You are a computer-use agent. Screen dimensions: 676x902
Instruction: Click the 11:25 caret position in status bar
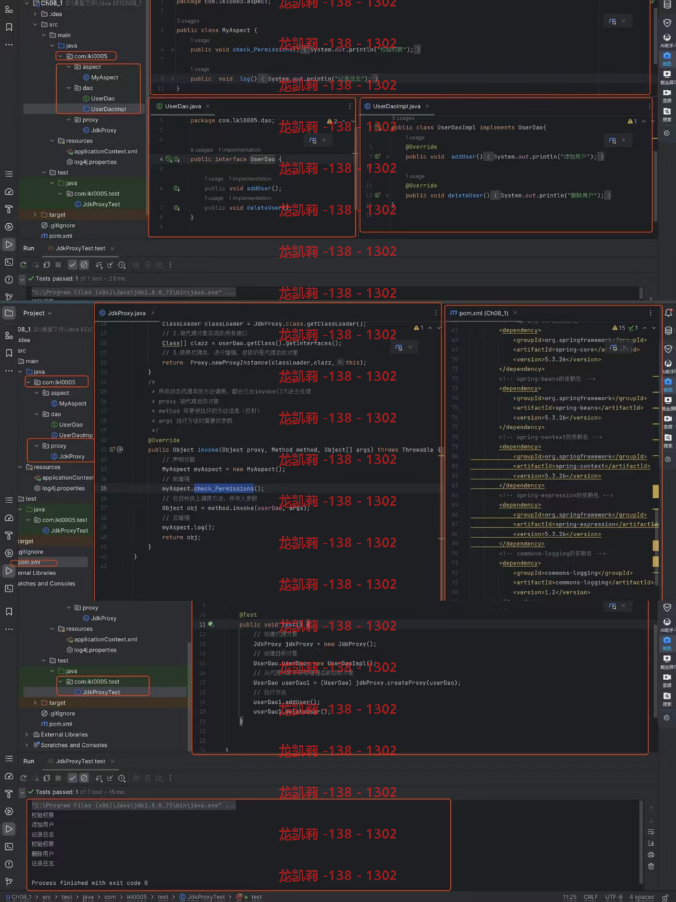click(x=569, y=897)
